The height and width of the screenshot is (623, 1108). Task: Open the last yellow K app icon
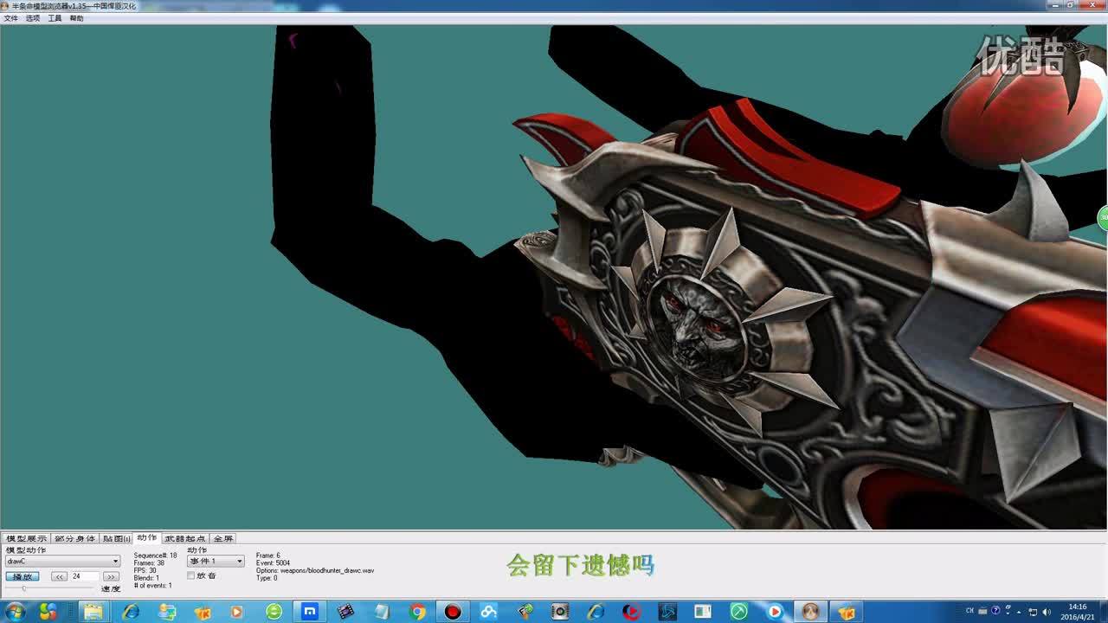tap(846, 612)
